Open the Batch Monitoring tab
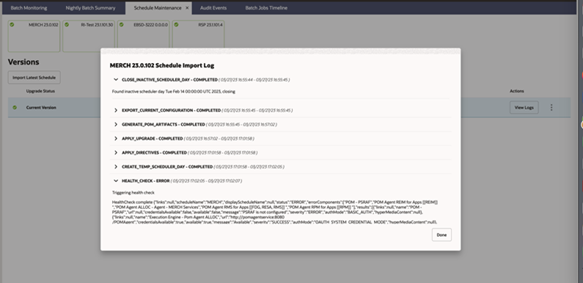This screenshot has height=283, width=583. (x=29, y=8)
